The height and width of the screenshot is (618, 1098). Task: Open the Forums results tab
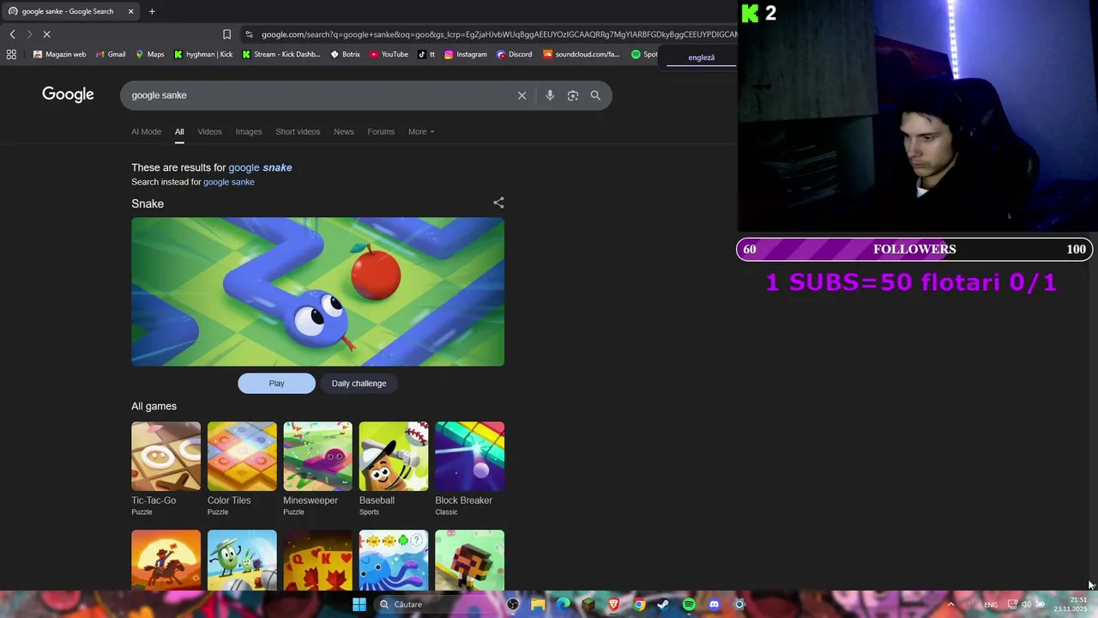click(x=381, y=131)
